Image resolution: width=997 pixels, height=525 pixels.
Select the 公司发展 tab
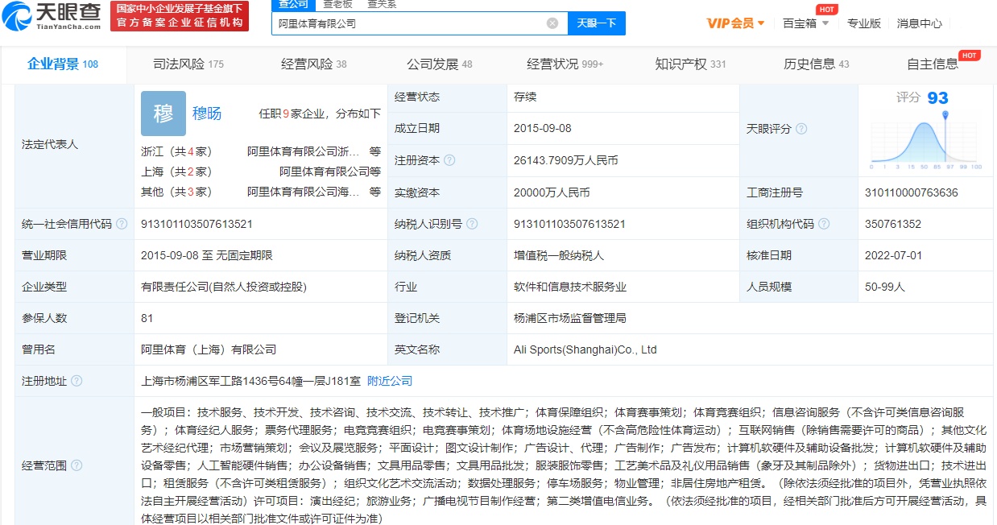coord(440,64)
